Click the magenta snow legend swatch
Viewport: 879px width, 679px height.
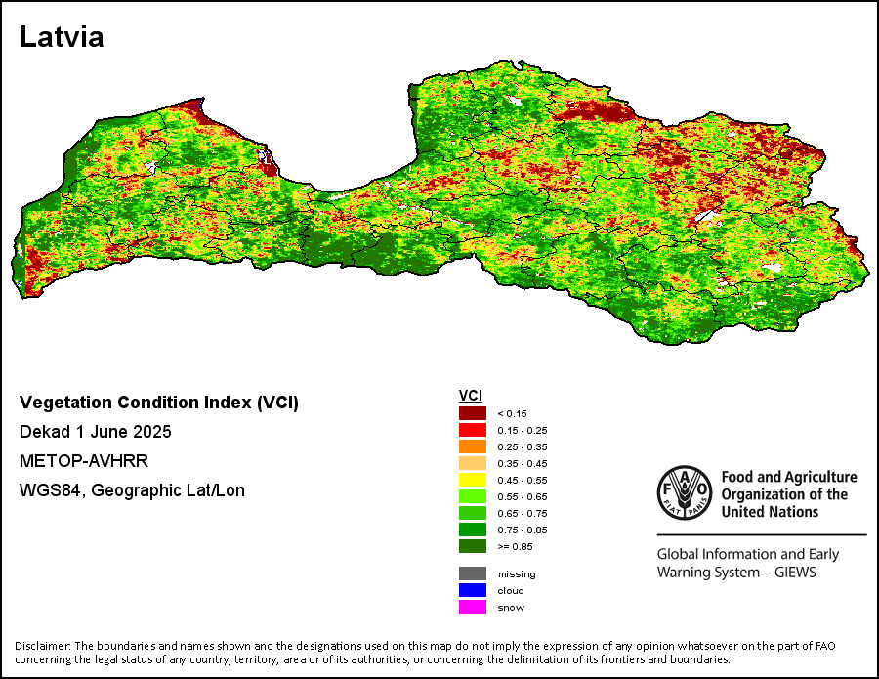tap(473, 607)
